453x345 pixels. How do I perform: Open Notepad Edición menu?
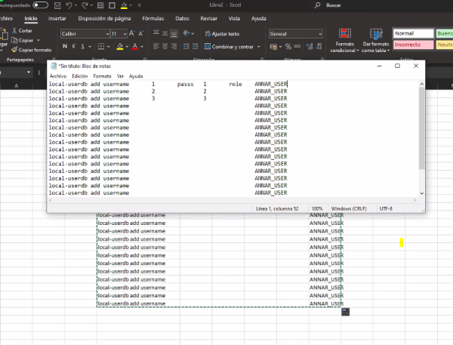pyautogui.click(x=80, y=76)
